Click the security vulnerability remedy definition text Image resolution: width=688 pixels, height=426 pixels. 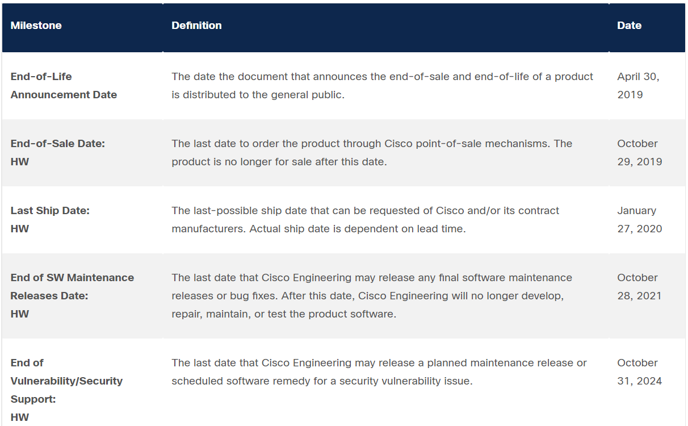[379, 372]
